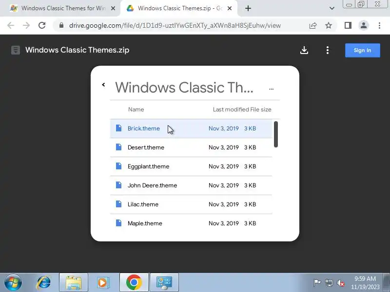This screenshot has width=390, height=292.
Task: Click the zip document icon beside the file title
Action: pyautogui.click(x=16, y=50)
